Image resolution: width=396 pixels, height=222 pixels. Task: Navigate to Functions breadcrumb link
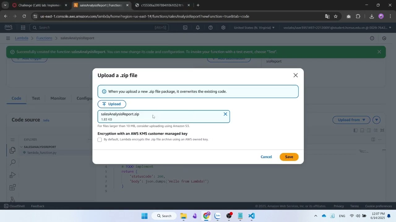point(44,38)
